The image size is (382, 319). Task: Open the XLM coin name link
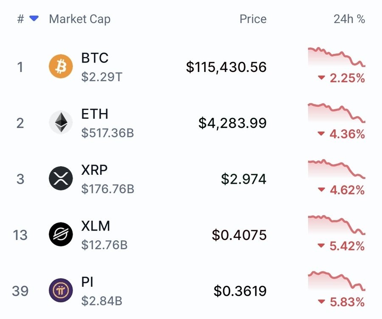coord(95,226)
